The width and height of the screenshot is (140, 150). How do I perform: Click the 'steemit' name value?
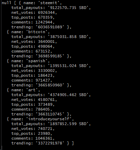point(49,3)
